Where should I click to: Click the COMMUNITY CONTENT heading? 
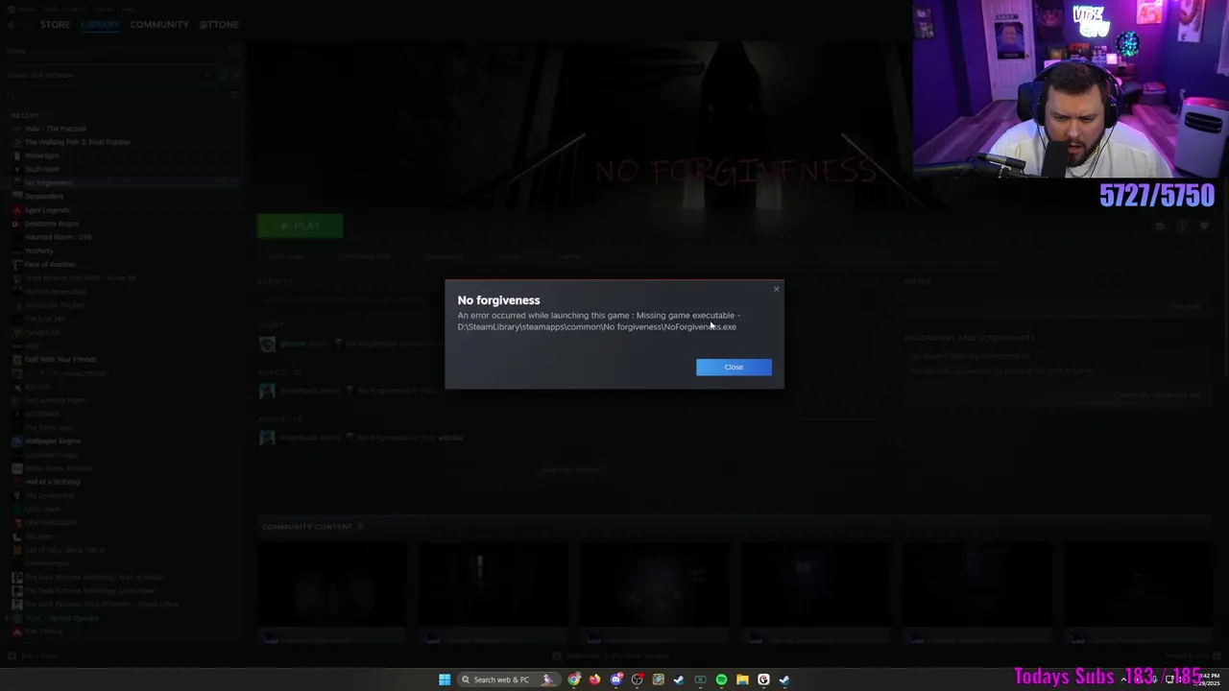tap(307, 527)
